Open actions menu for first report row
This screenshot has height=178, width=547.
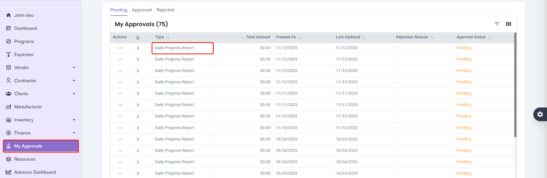(x=120, y=48)
